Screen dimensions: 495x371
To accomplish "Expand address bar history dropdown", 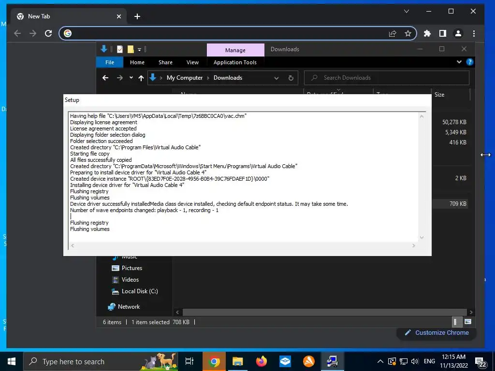I will pos(276,78).
